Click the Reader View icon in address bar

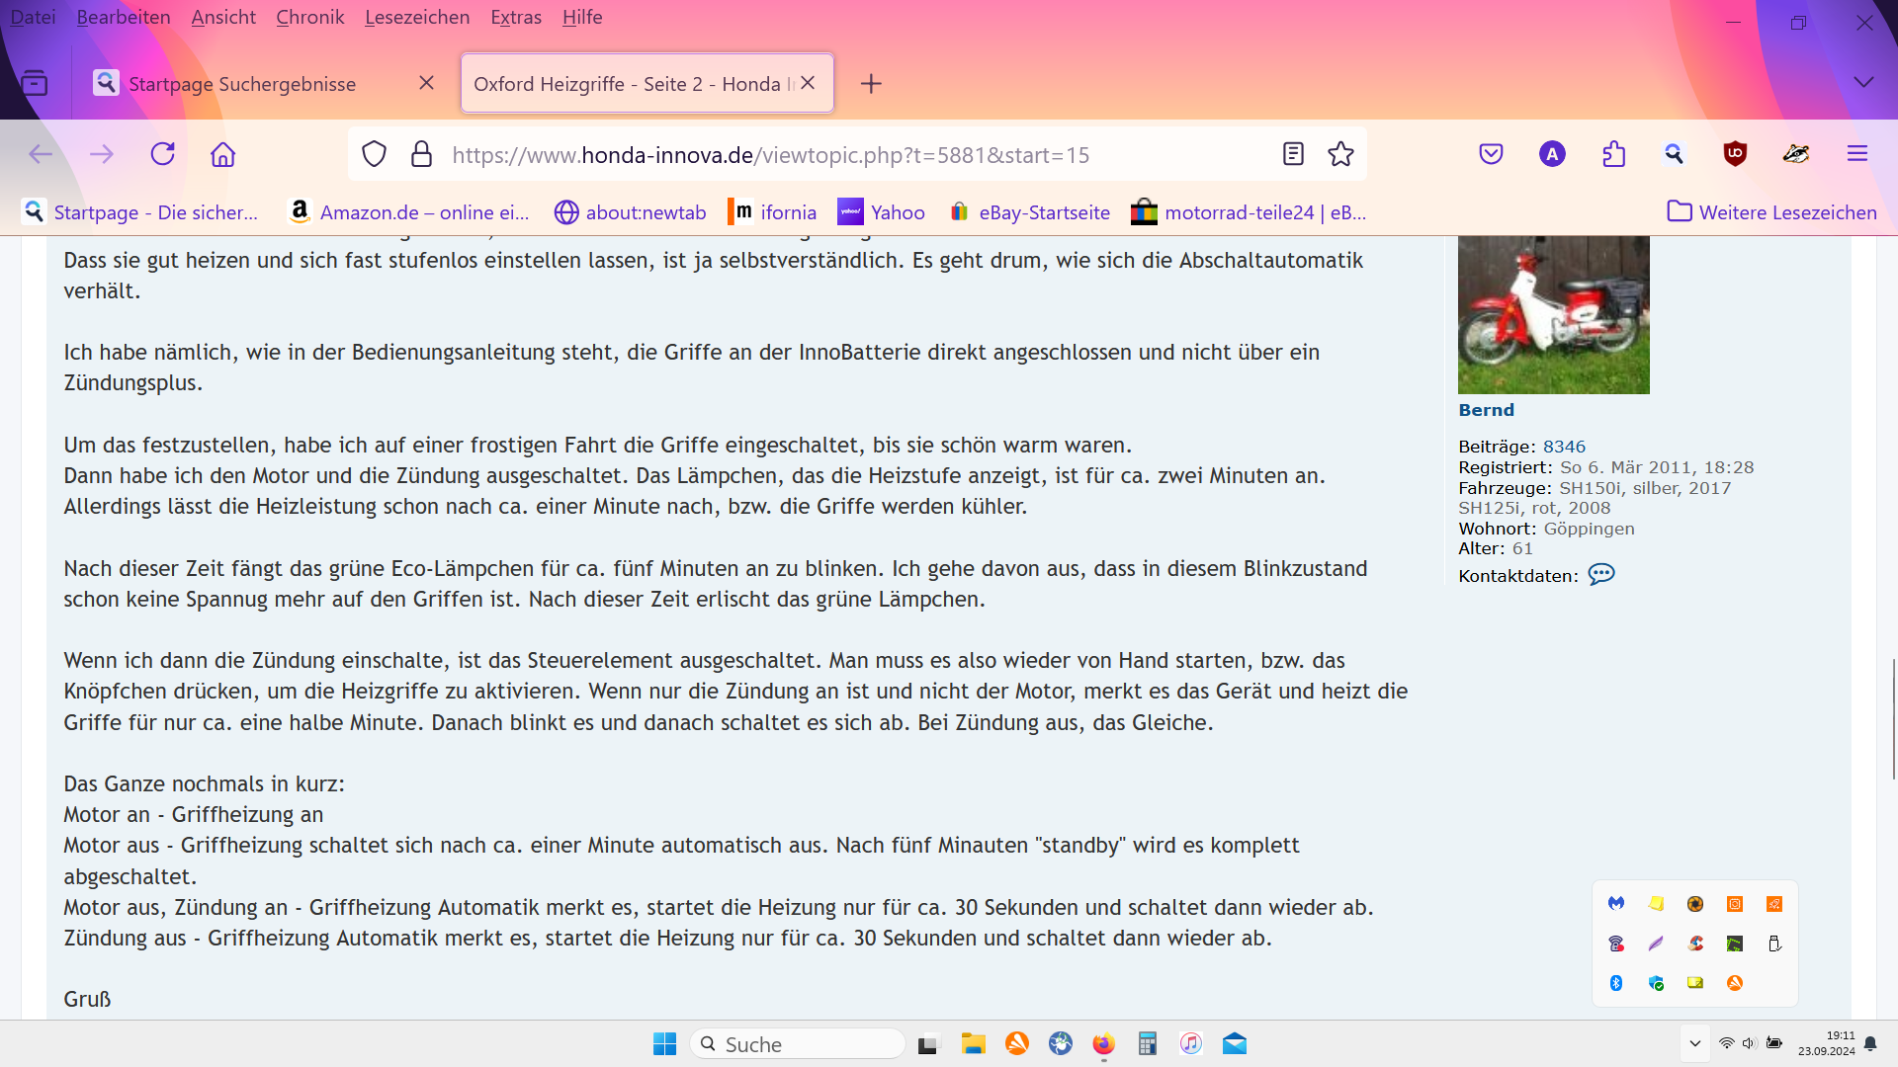point(1293,154)
